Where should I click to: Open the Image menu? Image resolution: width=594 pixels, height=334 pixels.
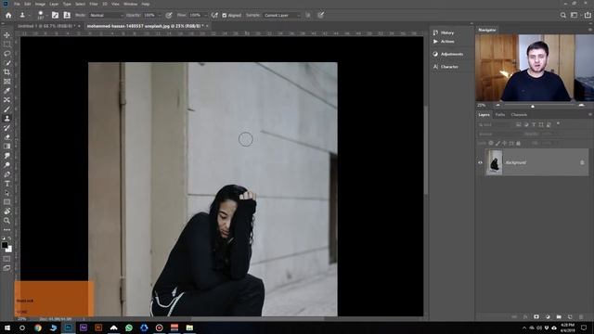40,4
